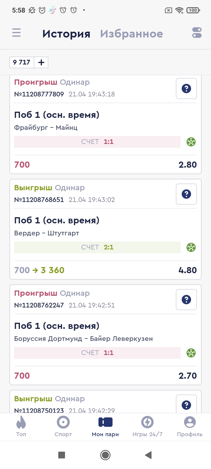Select the История tab
Image resolution: width=211 pixels, height=469 pixels.
tap(66, 34)
